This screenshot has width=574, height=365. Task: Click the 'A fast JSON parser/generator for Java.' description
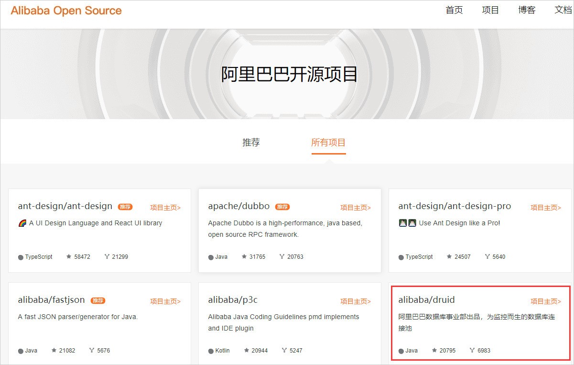coord(78,317)
